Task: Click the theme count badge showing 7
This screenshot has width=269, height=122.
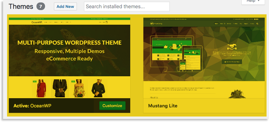Action: point(40,6)
